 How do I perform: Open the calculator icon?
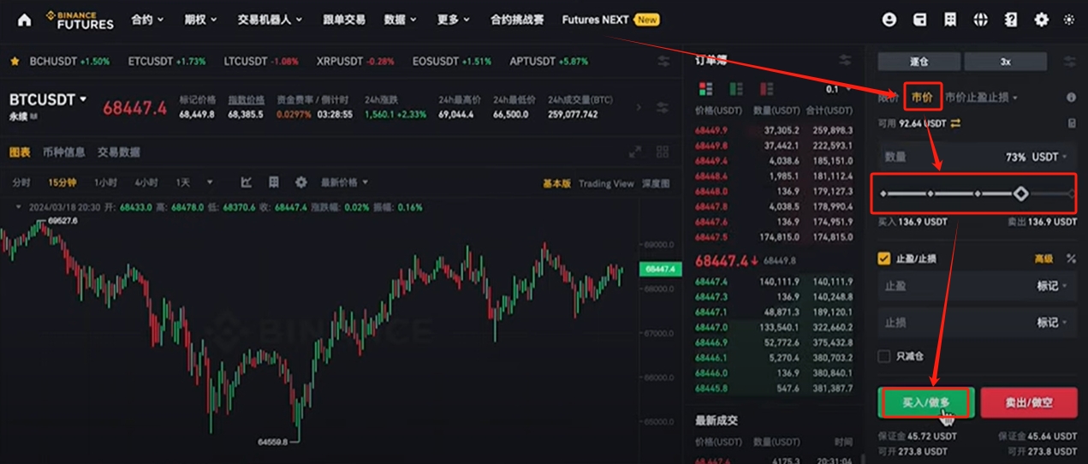pyautogui.click(x=1072, y=123)
